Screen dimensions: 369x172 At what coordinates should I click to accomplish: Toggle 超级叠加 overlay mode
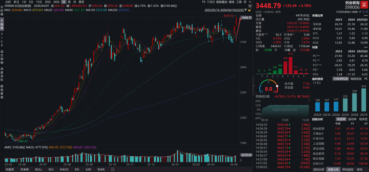(222, 2)
